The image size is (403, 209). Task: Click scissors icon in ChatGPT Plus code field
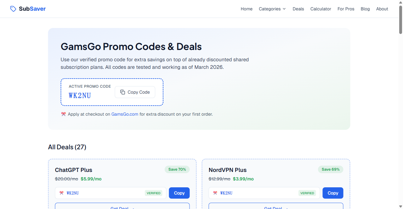click(x=61, y=193)
